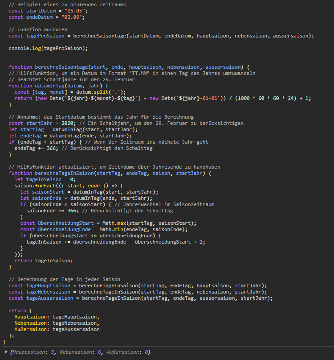The image size is (334, 360).
Task: Click comment '// Beispiel eines zu prüfenden Zeitraums'
Action: (67, 4)
